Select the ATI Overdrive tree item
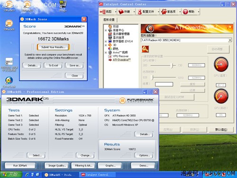The image size is (237, 178). (121, 60)
